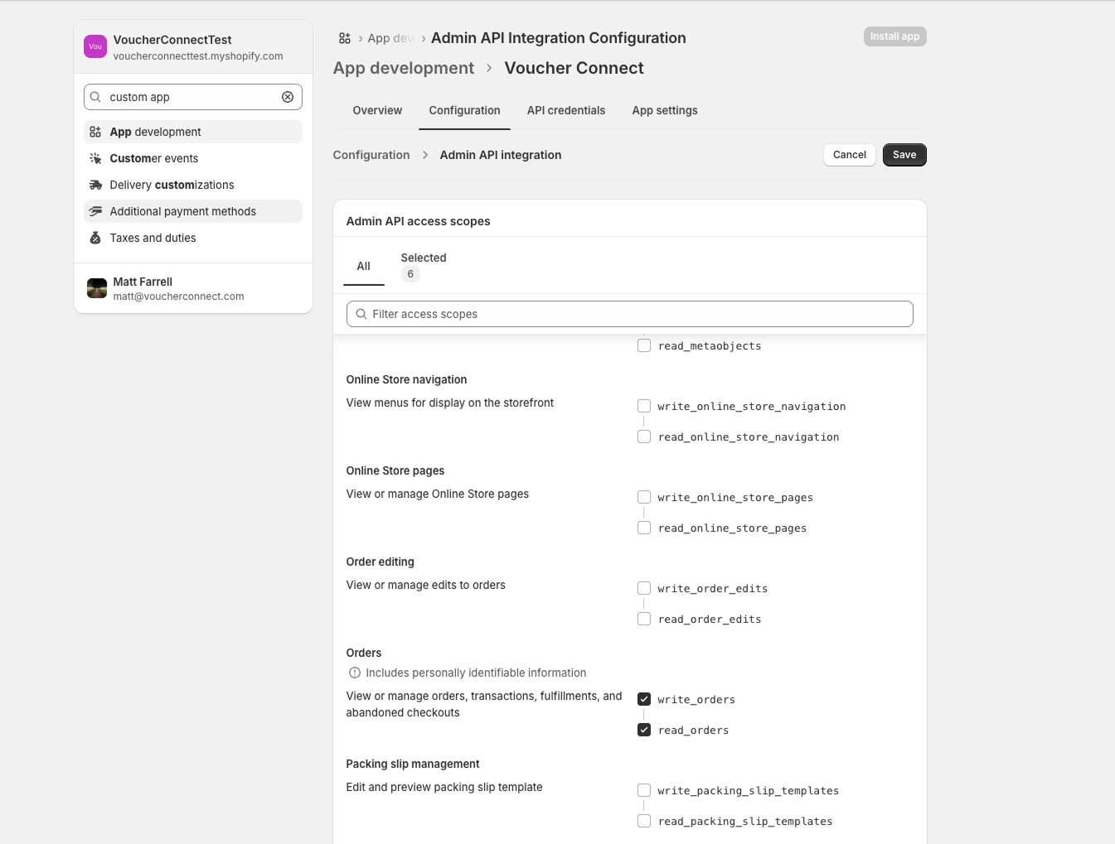The height and width of the screenshot is (844, 1115).
Task: Click Matt Farrell's profile picture
Action: coord(97,288)
